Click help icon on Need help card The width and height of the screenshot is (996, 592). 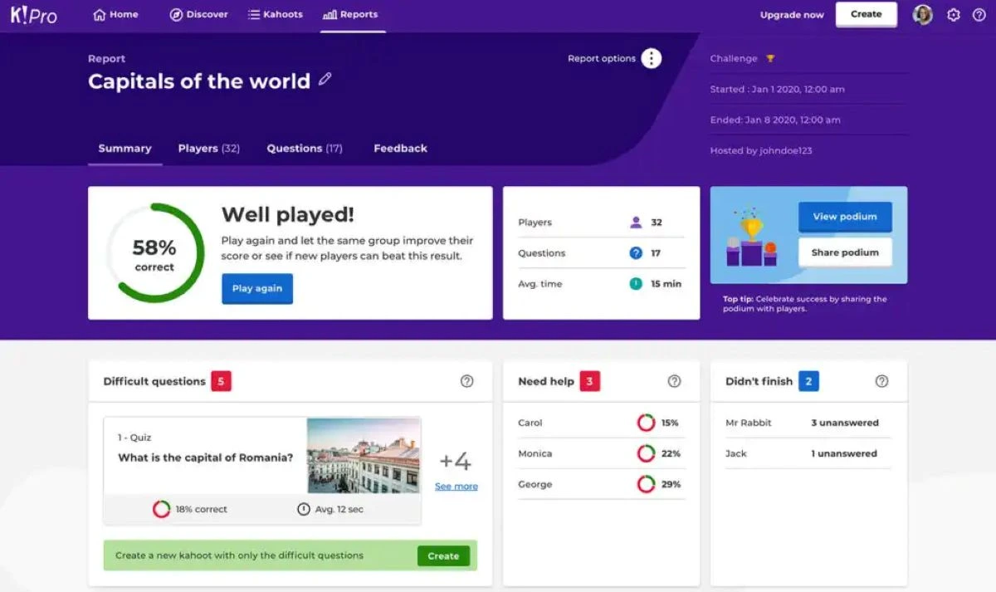(x=674, y=381)
